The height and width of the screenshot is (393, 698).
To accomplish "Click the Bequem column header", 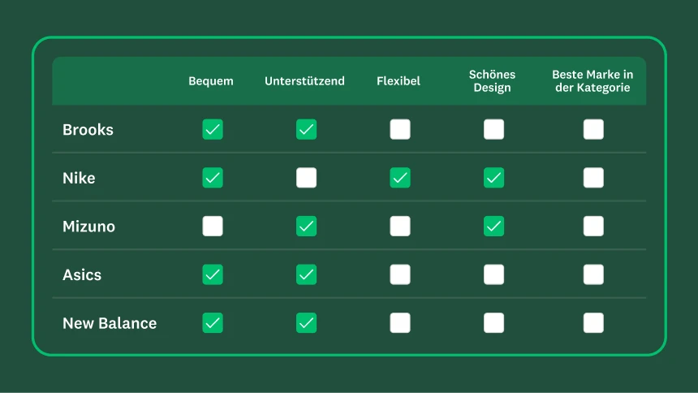I will pyautogui.click(x=211, y=81).
